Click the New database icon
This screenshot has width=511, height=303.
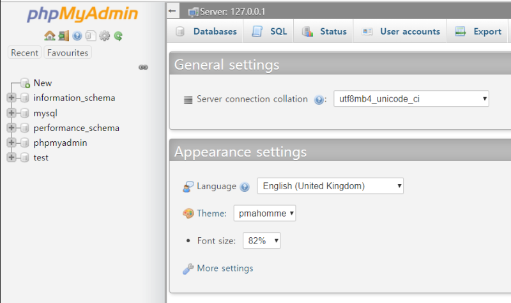25,83
